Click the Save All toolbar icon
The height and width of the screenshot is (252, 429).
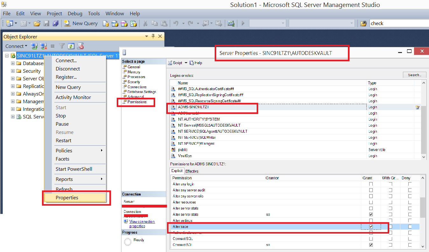(x=56, y=23)
